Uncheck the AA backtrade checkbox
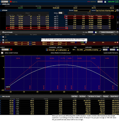 coord(3,37)
